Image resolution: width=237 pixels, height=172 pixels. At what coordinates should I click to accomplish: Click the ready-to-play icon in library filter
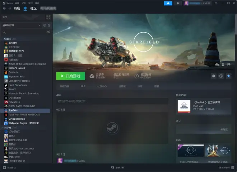click(x=49, y=25)
